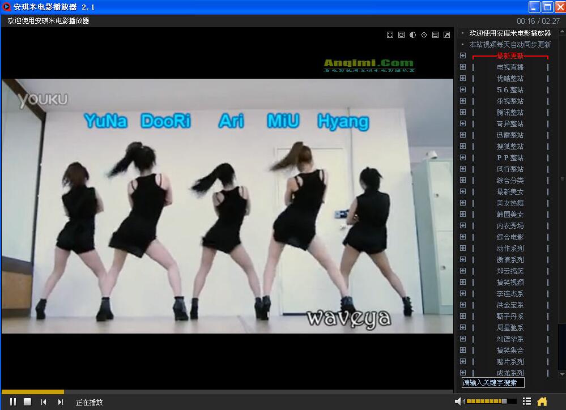Expand the 美女热舞 node
This screenshot has height=410, width=566.
click(x=463, y=203)
